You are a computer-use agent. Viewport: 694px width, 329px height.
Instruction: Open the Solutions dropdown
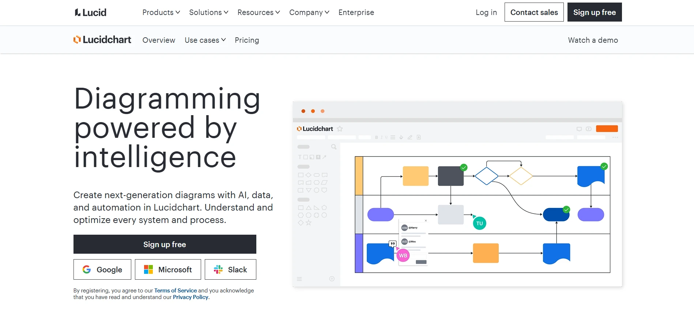pyautogui.click(x=209, y=12)
